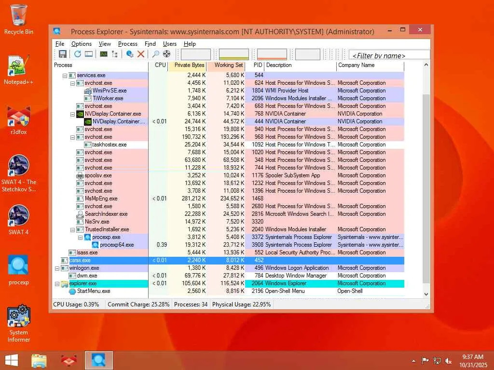Image resolution: width=494 pixels, height=370 pixels.
Task: Select the procexp64.exe process row
Action: click(x=228, y=245)
